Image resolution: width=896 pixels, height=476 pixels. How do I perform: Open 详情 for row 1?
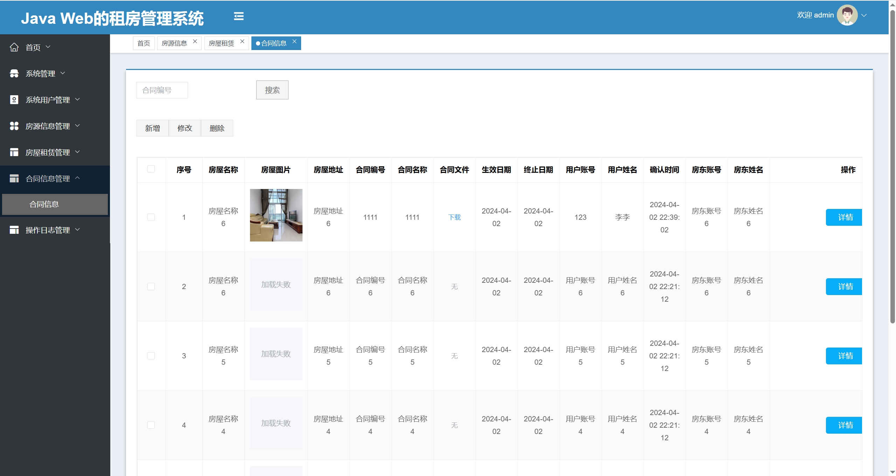(x=844, y=217)
